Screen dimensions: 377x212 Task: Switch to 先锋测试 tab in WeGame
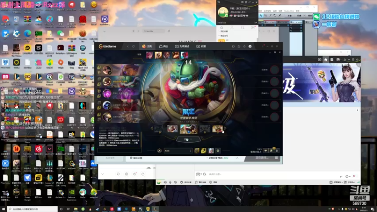182,46
